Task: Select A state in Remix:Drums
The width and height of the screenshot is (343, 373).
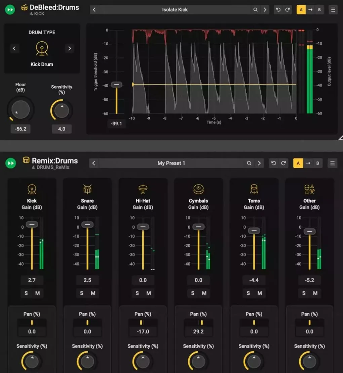Action: tap(298, 163)
